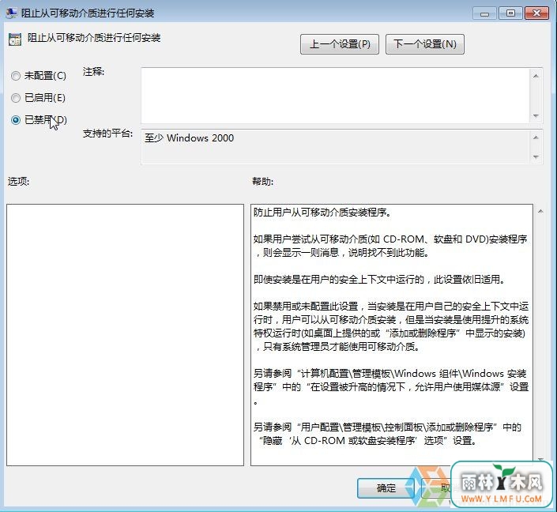Click the title bar window icon

(11, 13)
